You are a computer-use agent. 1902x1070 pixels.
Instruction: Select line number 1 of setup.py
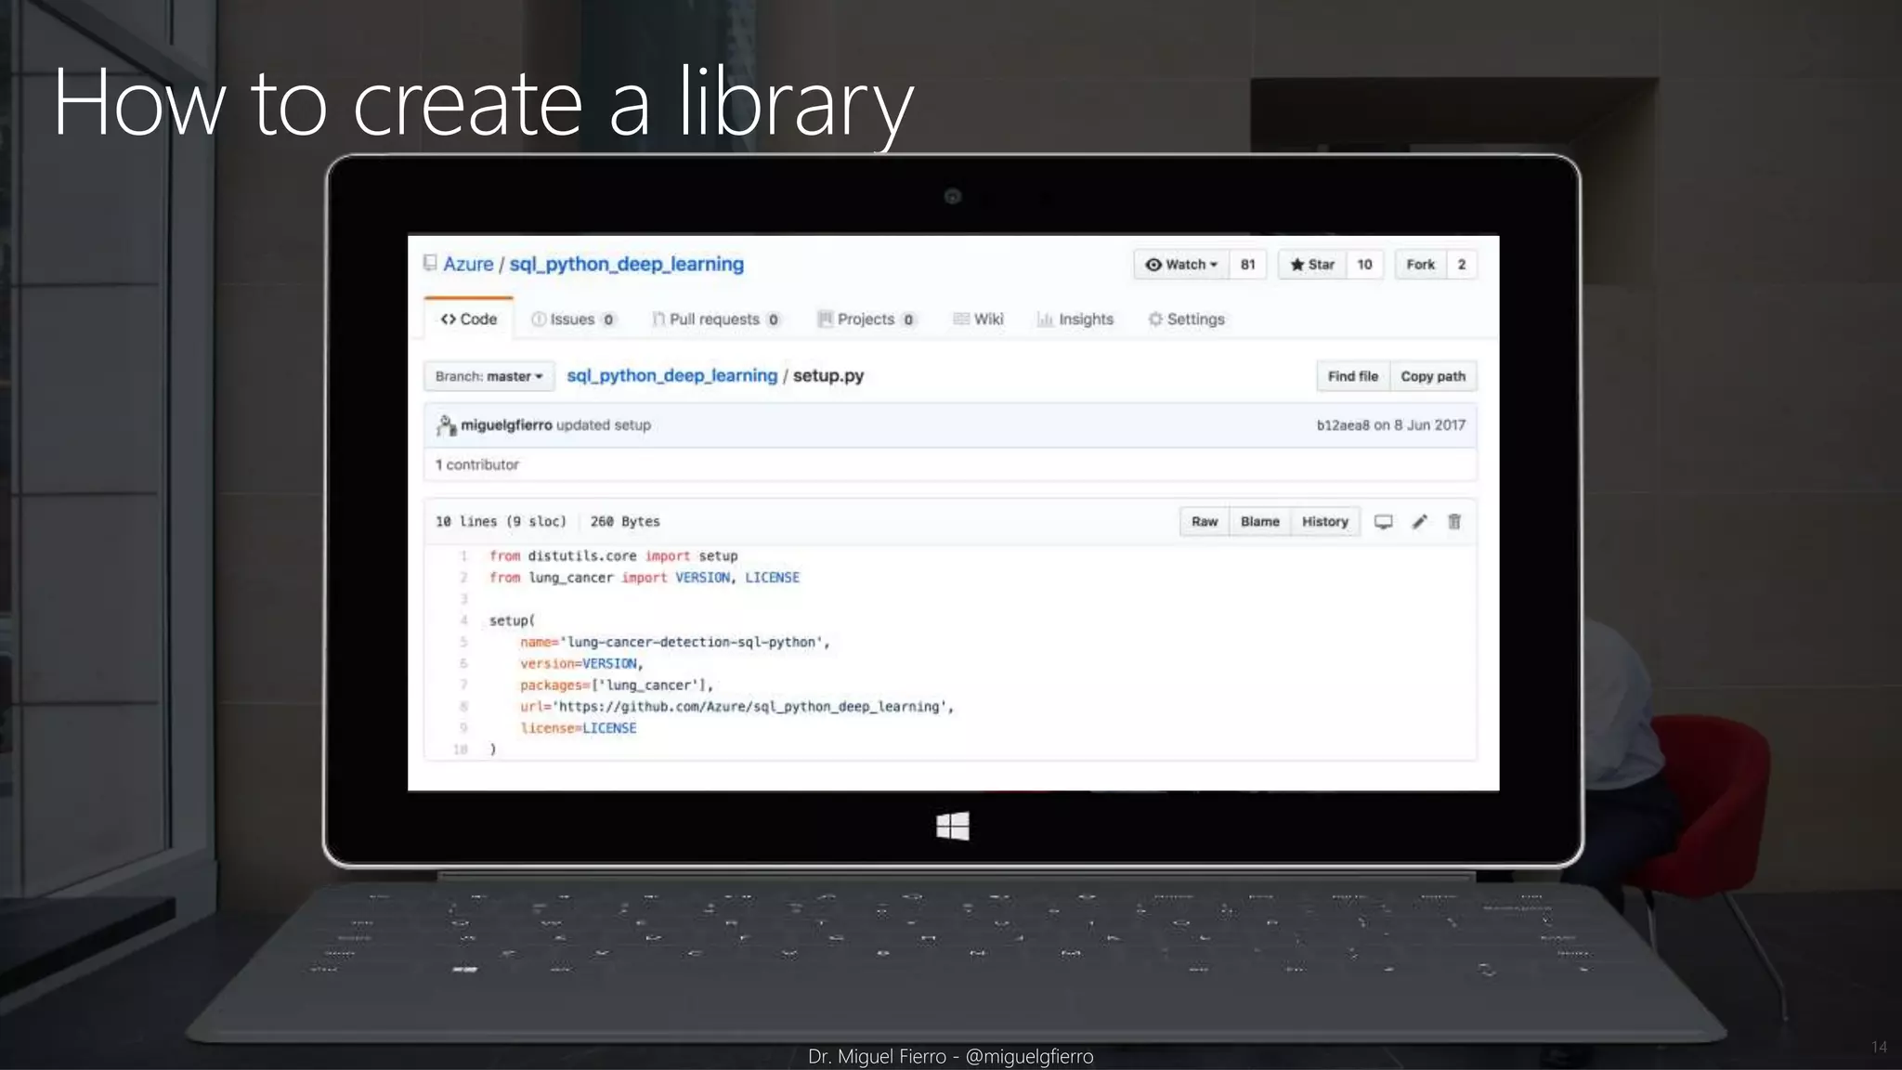462,555
